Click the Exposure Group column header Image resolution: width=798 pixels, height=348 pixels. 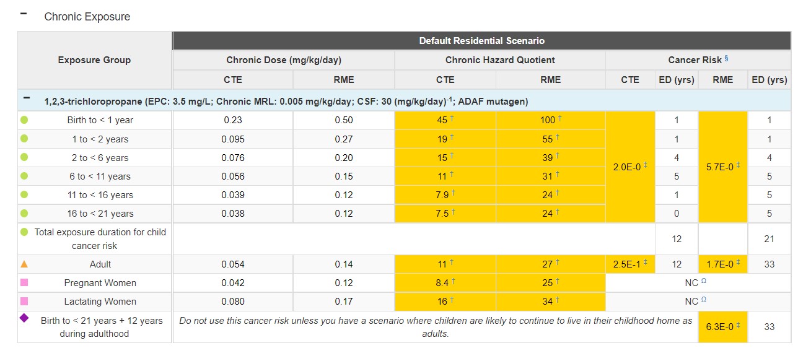94,60
